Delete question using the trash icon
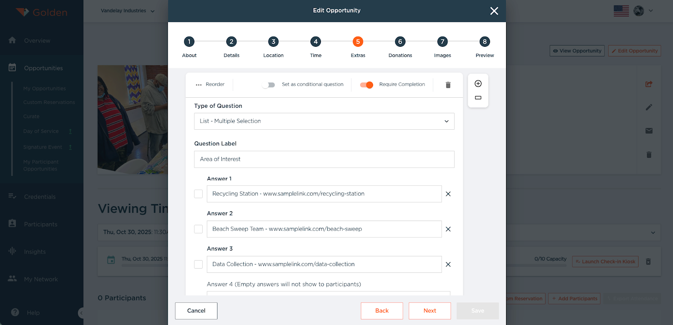The image size is (673, 325). [x=448, y=85]
